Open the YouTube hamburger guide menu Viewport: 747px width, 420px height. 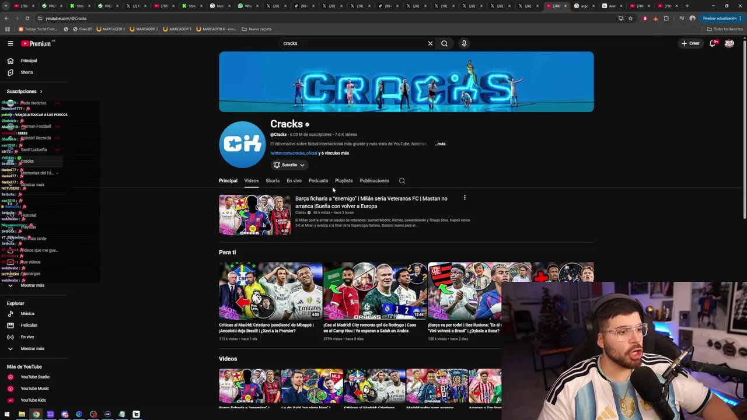(x=11, y=43)
